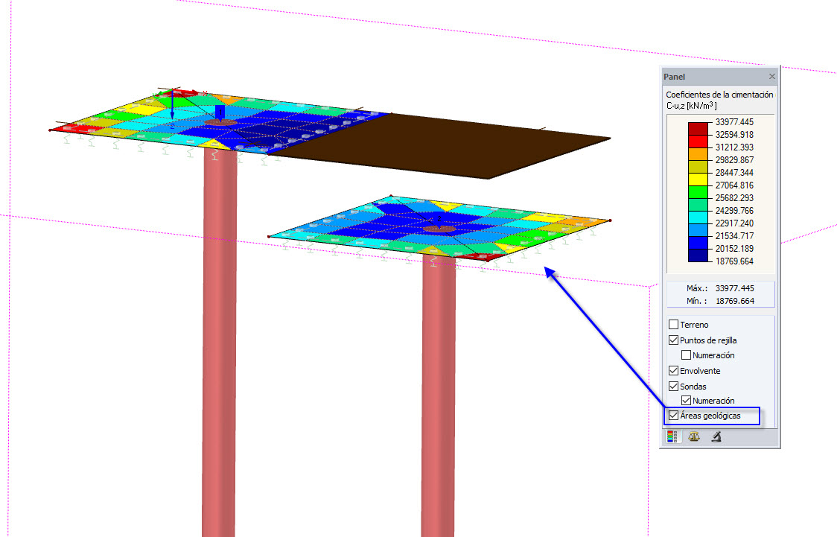837x537 pixels.
Task: Click the Máx. value row
Action: point(721,288)
